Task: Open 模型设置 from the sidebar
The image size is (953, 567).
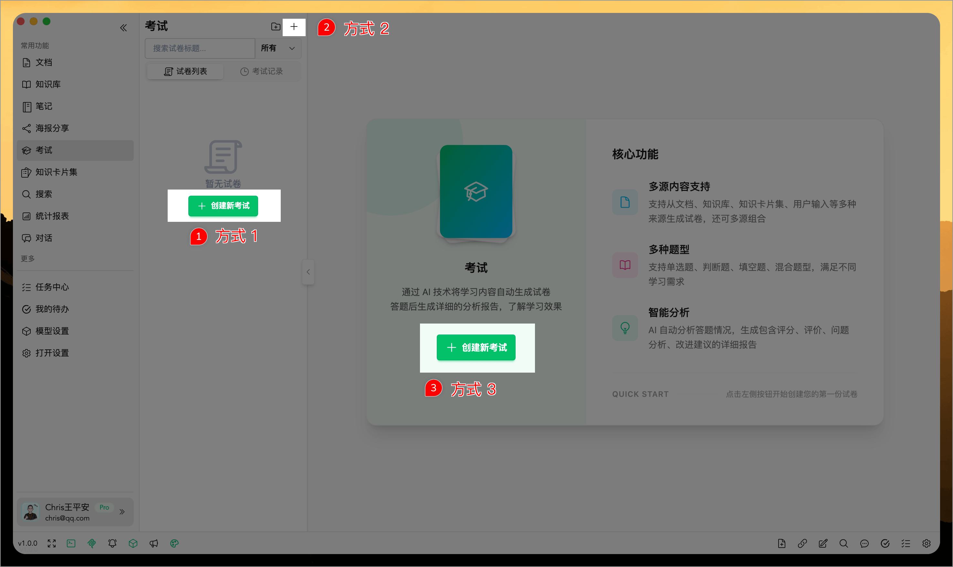Action: coord(52,331)
